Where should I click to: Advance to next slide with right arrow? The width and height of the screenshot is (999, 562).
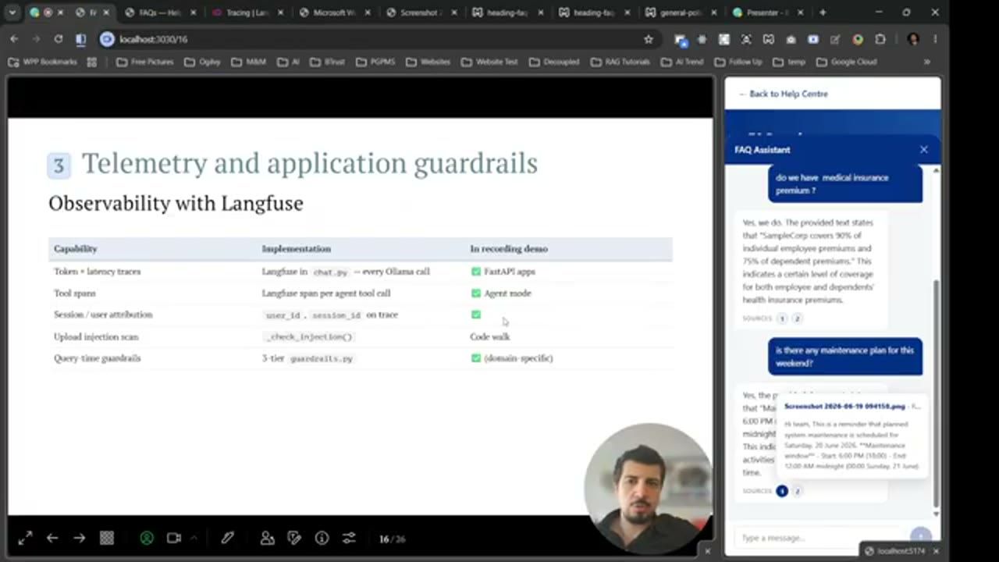coord(79,538)
